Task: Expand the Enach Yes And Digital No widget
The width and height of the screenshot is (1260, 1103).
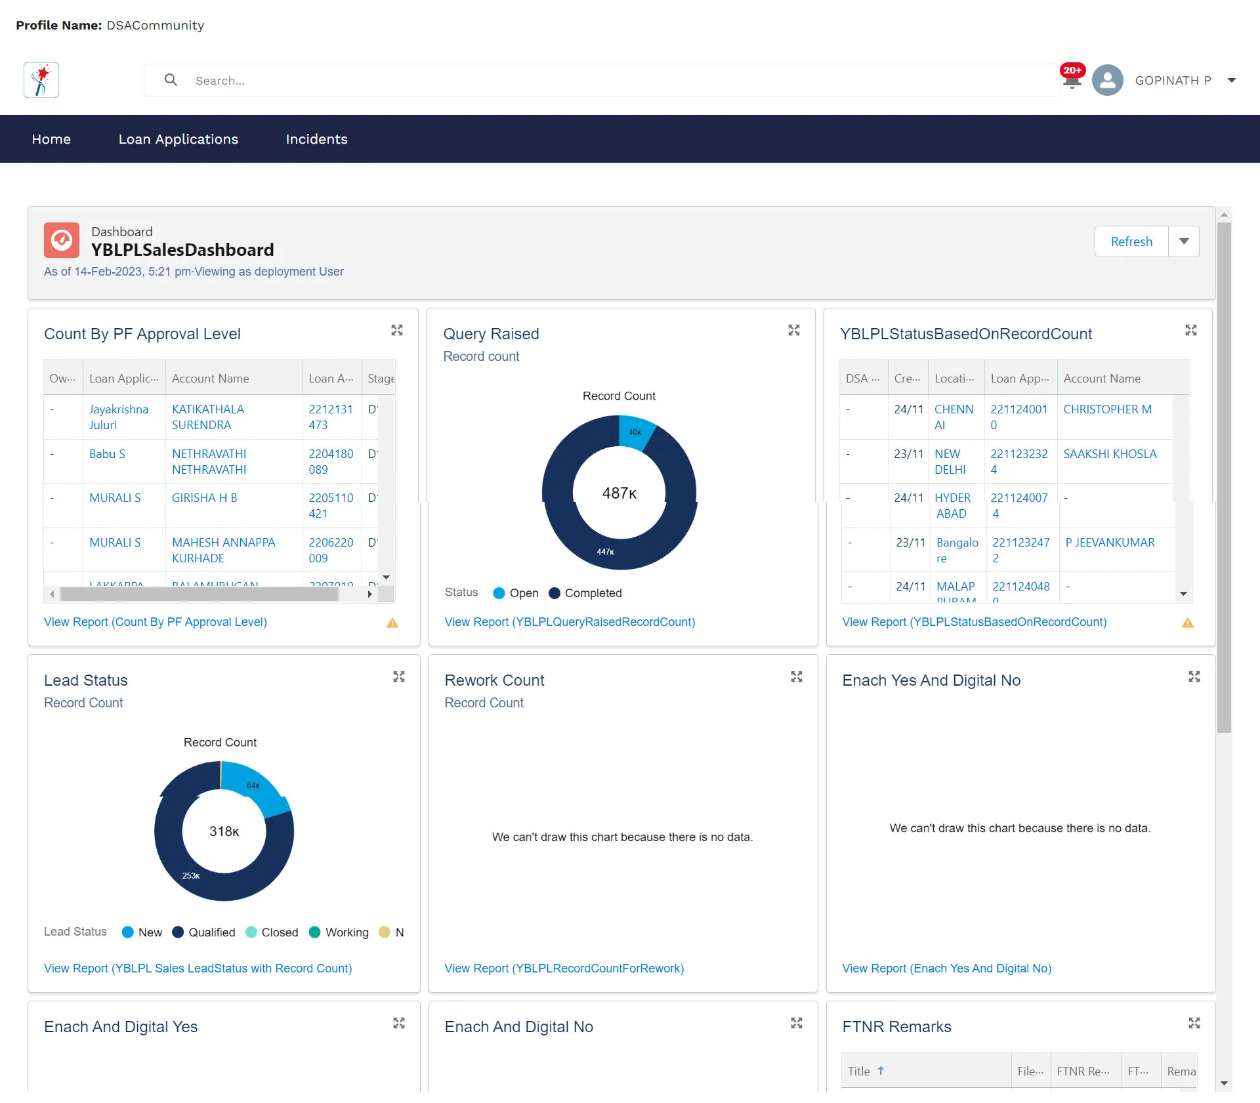Action: click(1194, 676)
